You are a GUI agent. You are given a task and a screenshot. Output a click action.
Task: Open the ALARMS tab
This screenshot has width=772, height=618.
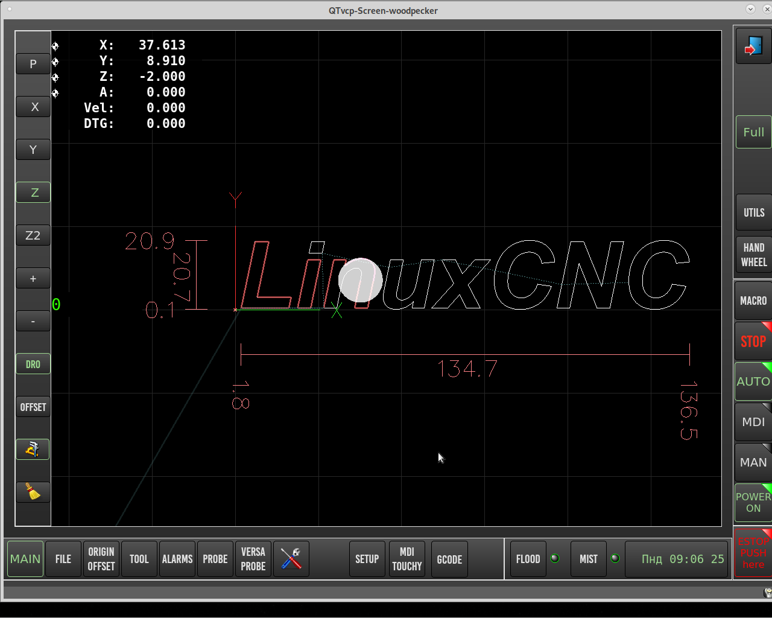tap(177, 559)
